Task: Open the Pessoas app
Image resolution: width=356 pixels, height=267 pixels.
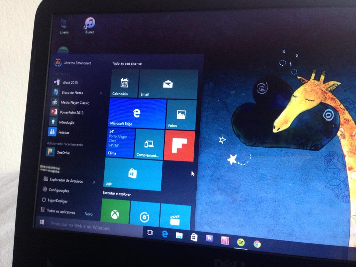Action: tap(59, 132)
